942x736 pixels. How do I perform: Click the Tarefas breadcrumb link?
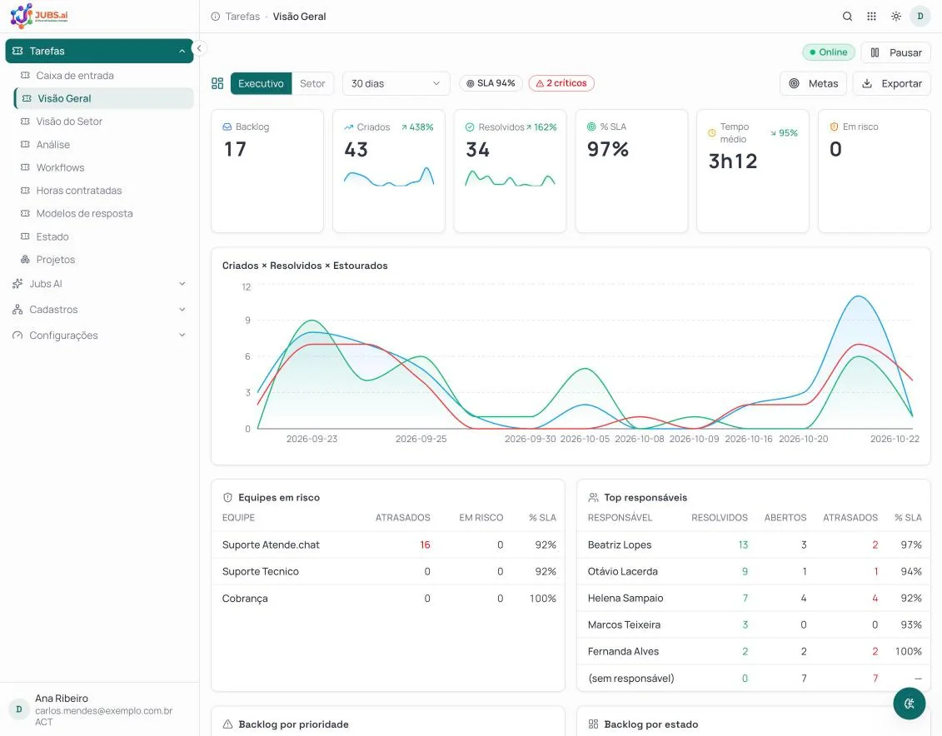click(x=242, y=17)
